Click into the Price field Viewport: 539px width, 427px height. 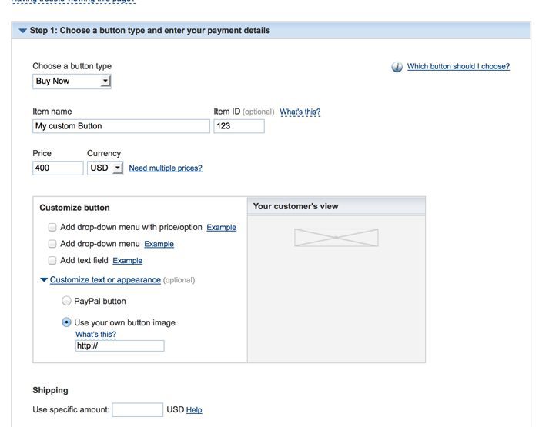pyautogui.click(x=58, y=168)
